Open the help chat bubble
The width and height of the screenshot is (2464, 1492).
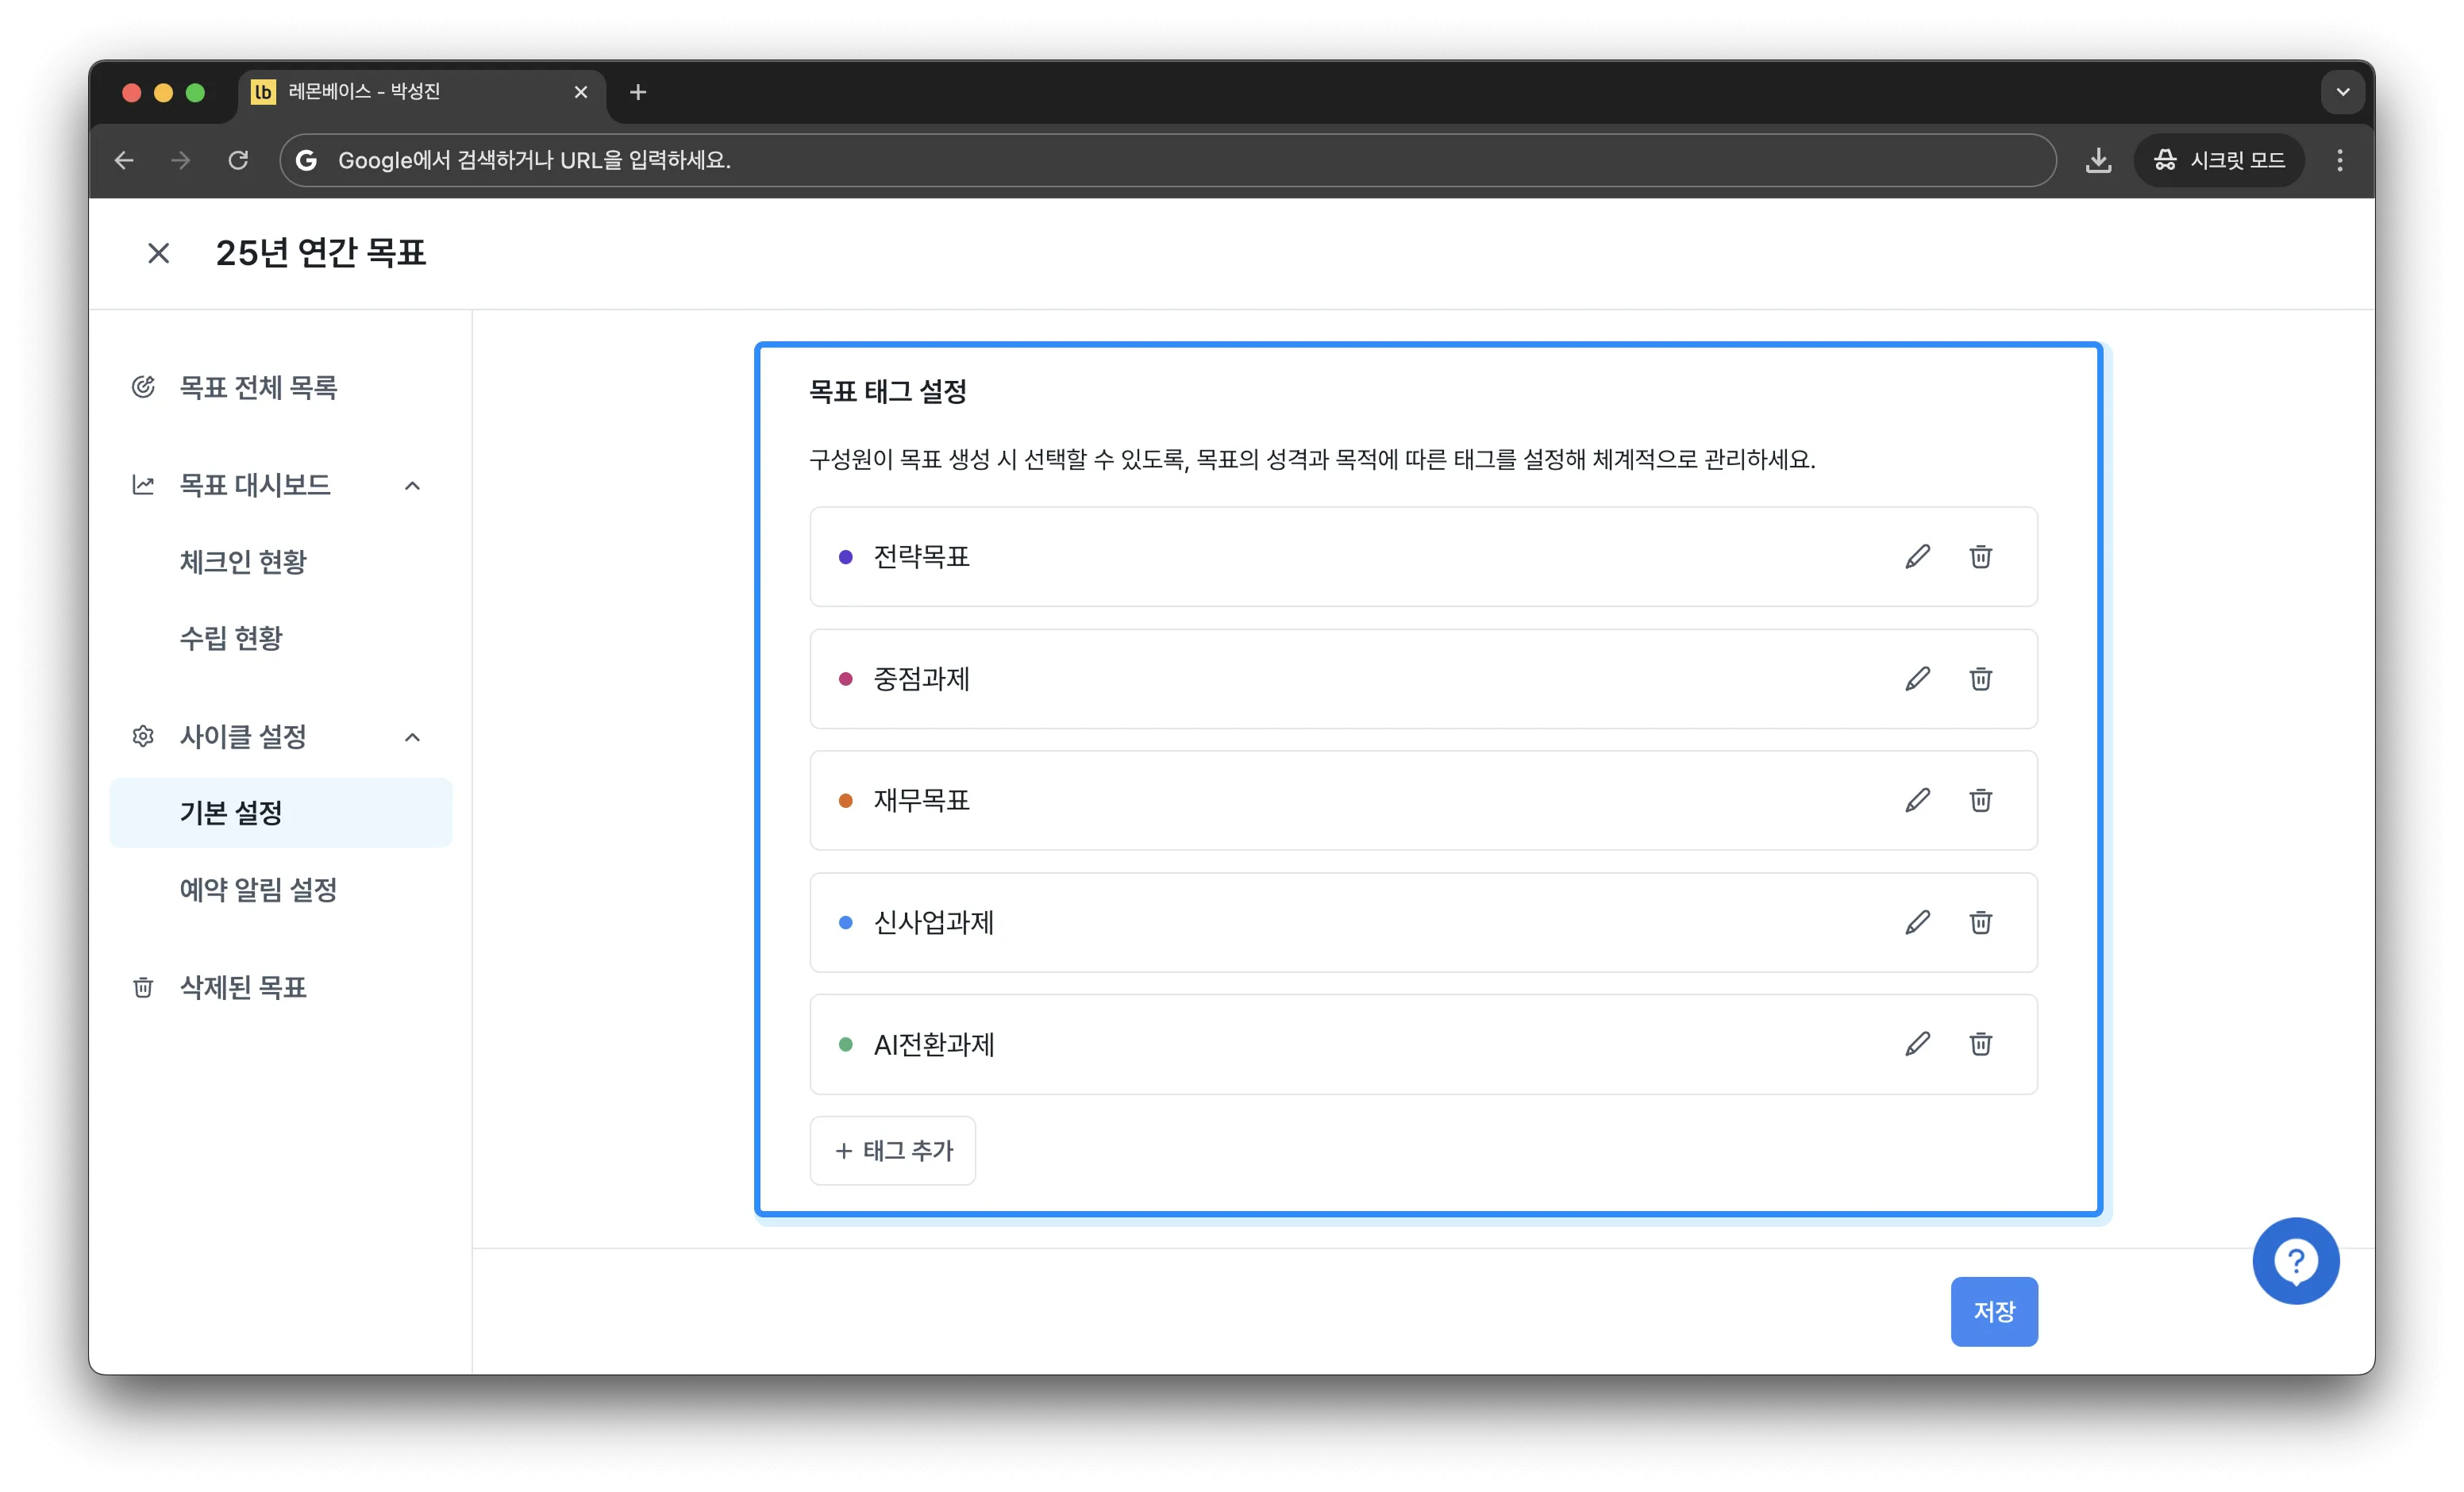coord(2295,1260)
